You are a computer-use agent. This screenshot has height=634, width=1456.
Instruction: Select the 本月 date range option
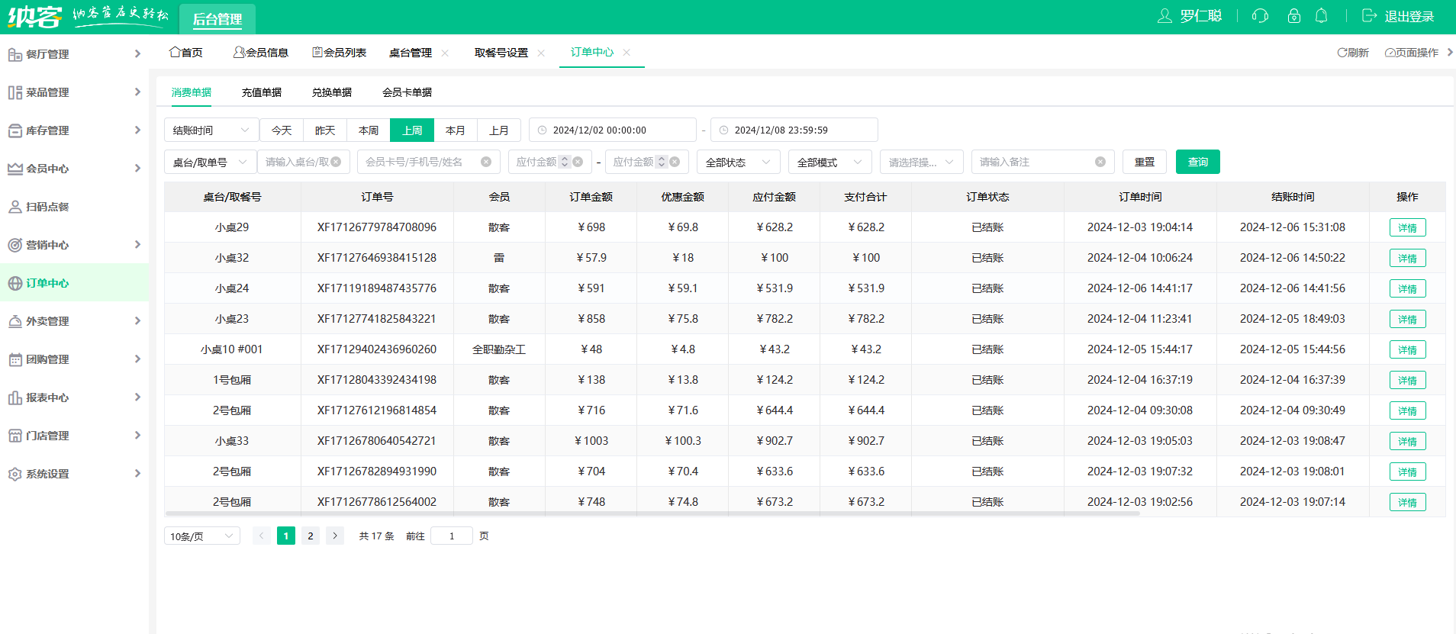click(x=456, y=130)
